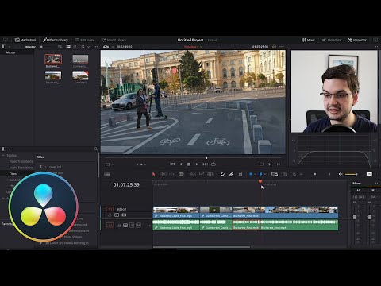The height and width of the screenshot is (286, 381).
Task: Click the timeline volume speaker icon
Action: (x=341, y=174)
